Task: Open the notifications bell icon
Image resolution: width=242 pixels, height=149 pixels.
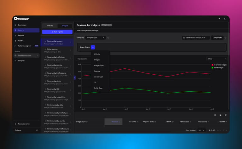Action: (x=219, y=19)
